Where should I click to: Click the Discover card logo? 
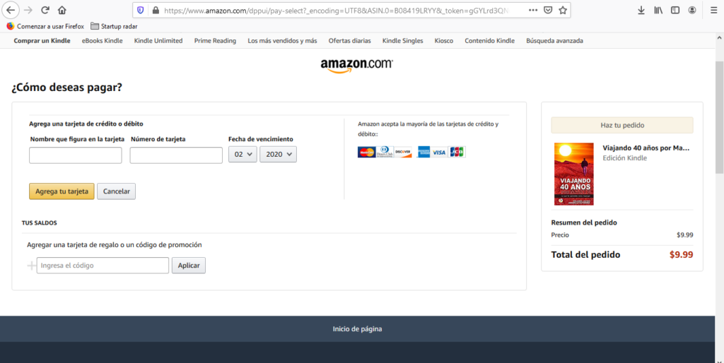(403, 152)
